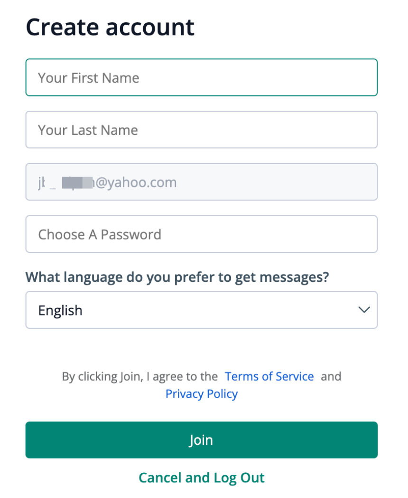This screenshot has height=498, width=408.
Task: Click the '@yahoo.com' text in email field
Action: (137, 182)
